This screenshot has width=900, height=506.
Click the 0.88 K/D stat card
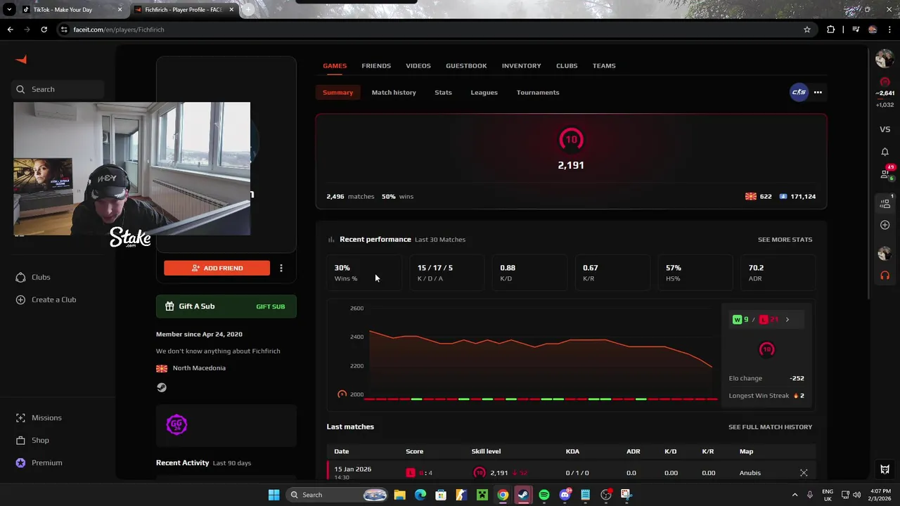[x=530, y=273]
